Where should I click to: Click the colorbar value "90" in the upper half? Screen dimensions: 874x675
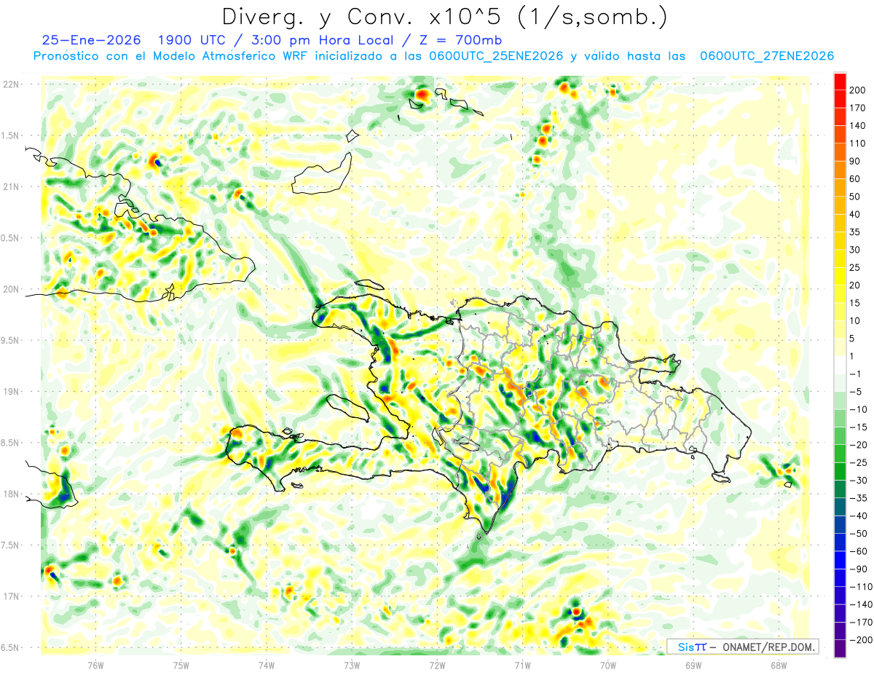click(x=856, y=161)
